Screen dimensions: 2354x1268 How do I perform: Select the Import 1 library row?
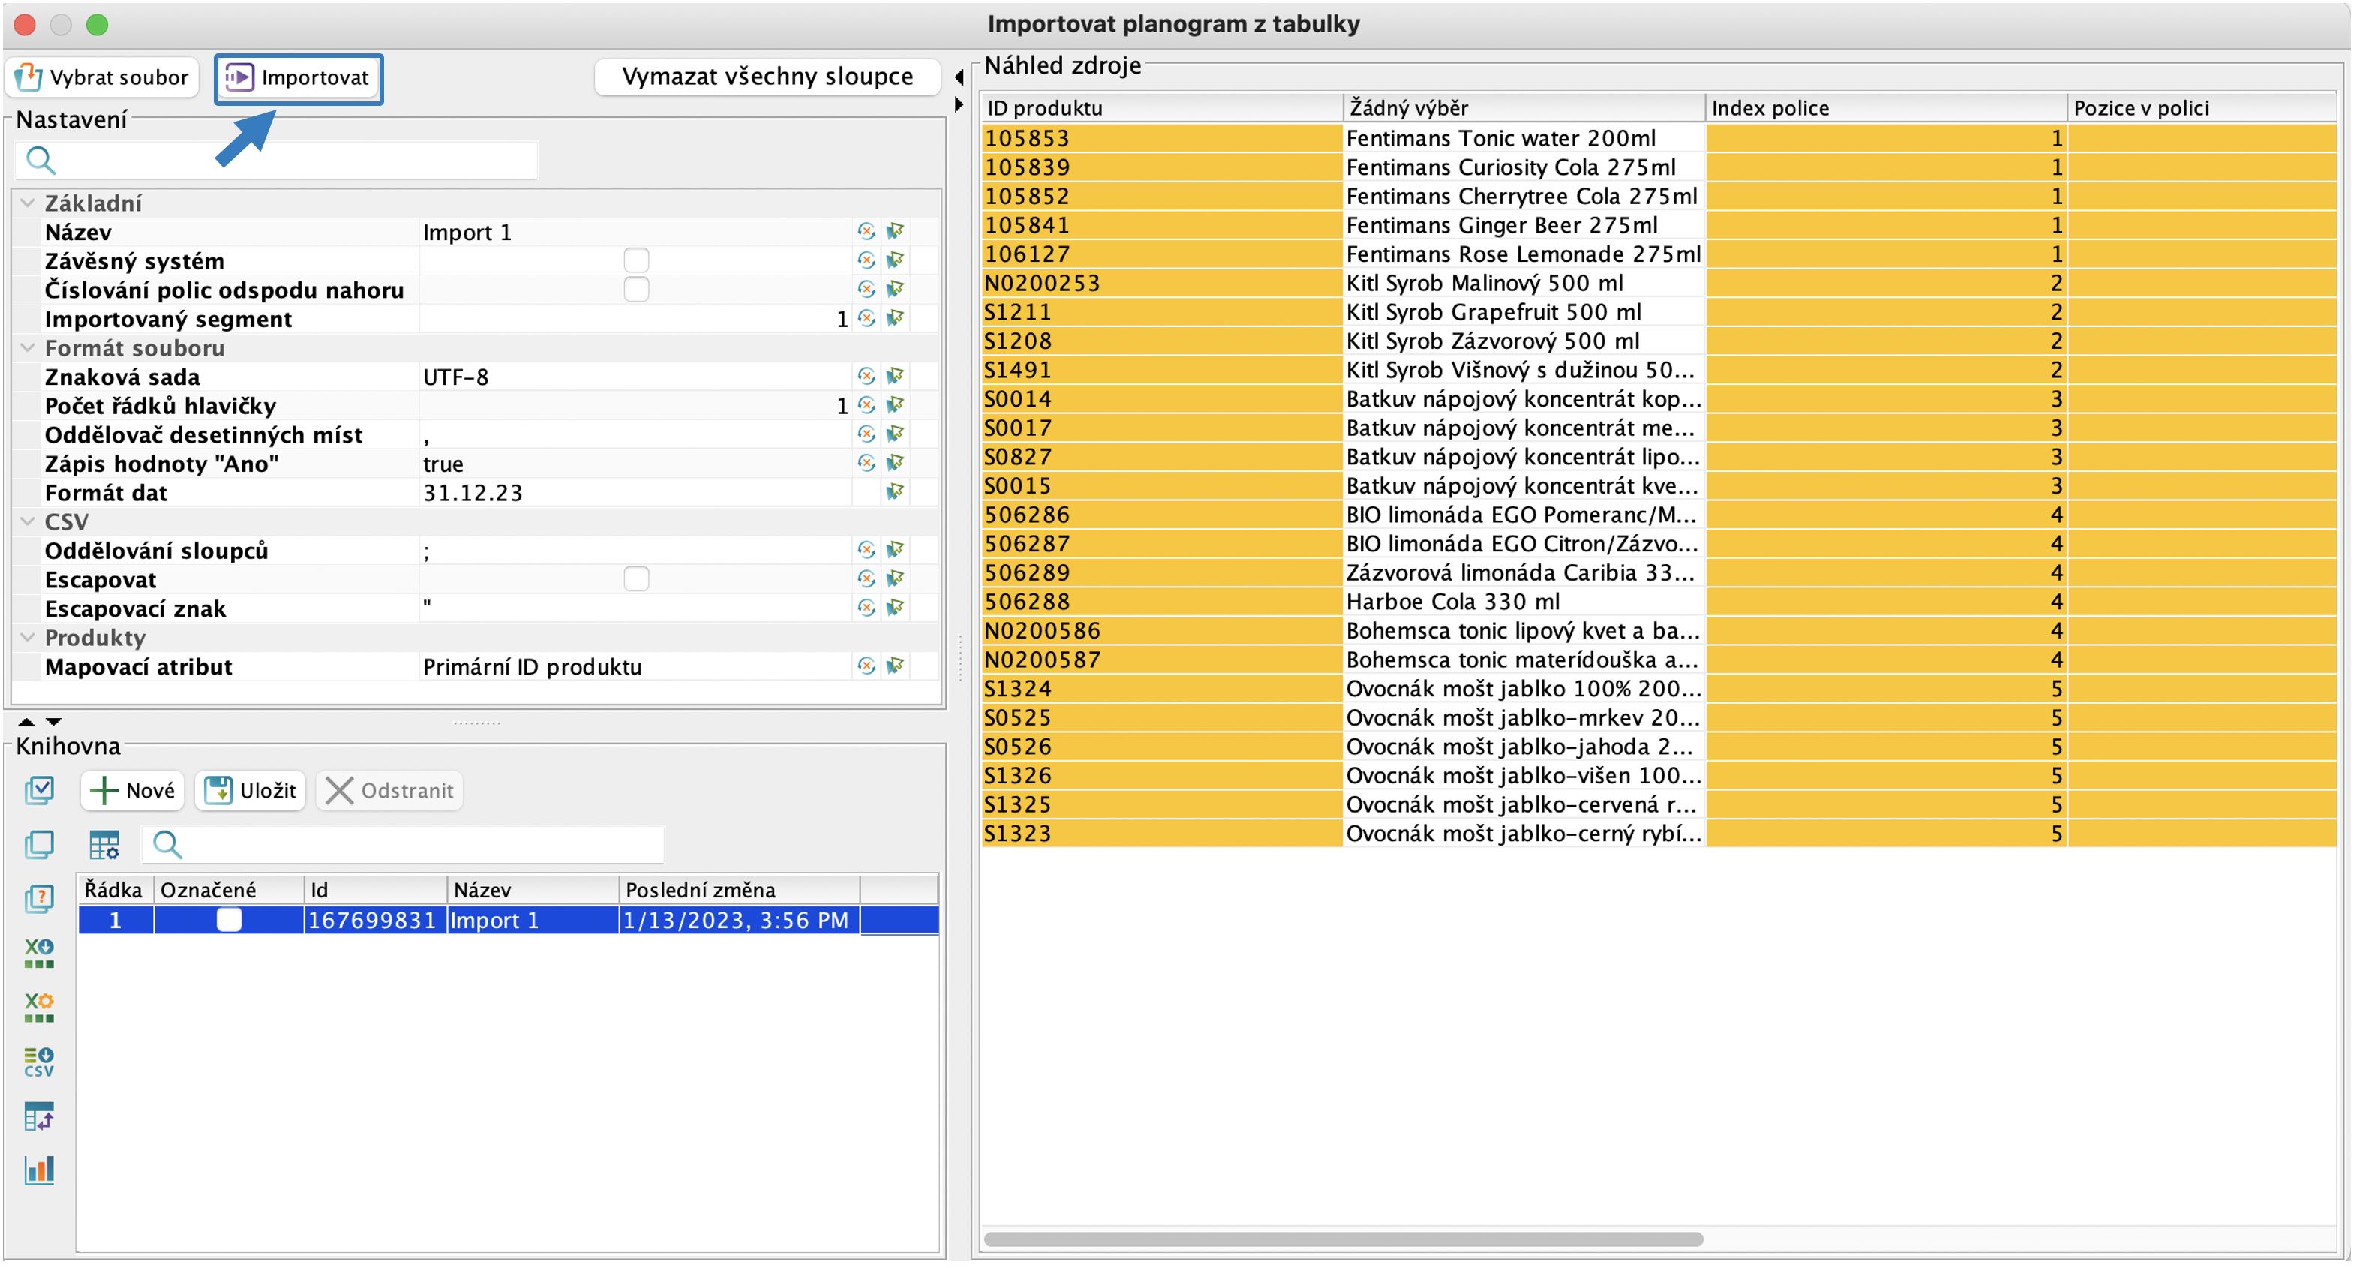(508, 920)
